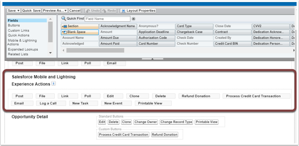
Task: Select the Refund Donation action
Action: pyautogui.click(x=199, y=96)
